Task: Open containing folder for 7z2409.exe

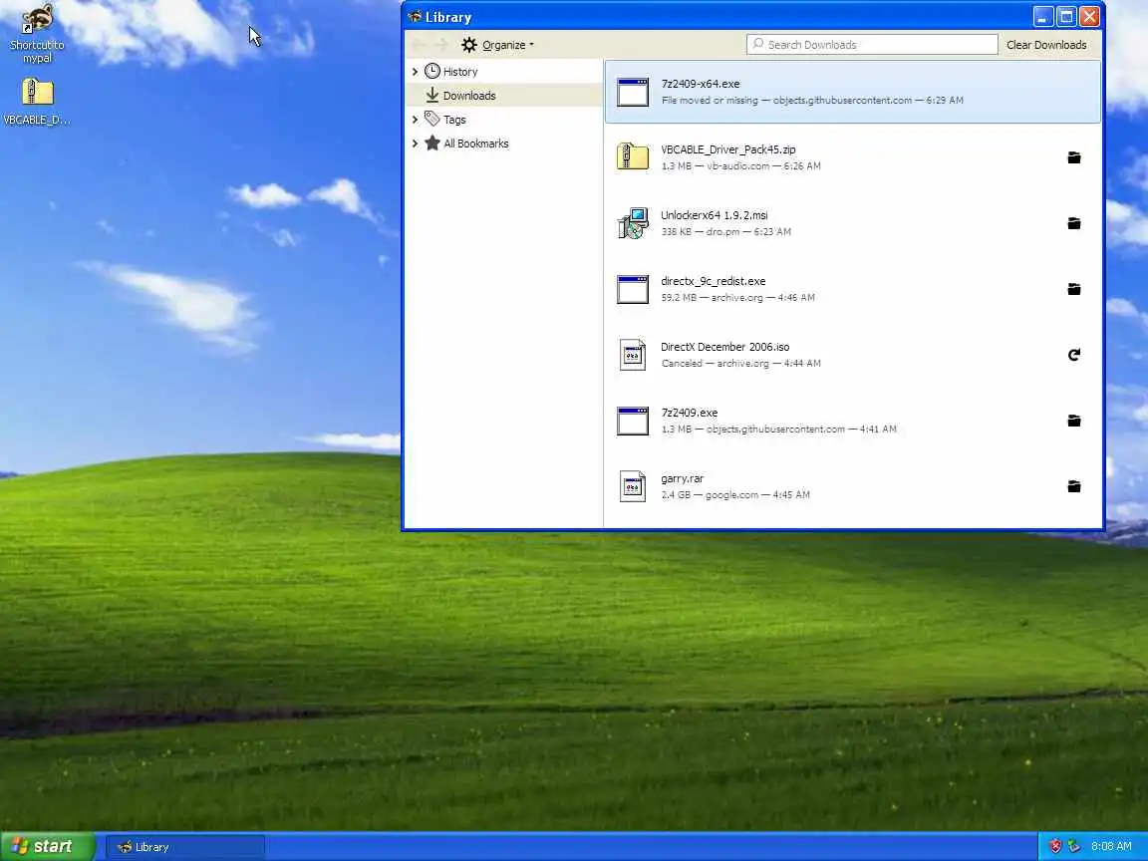Action: (x=1073, y=421)
